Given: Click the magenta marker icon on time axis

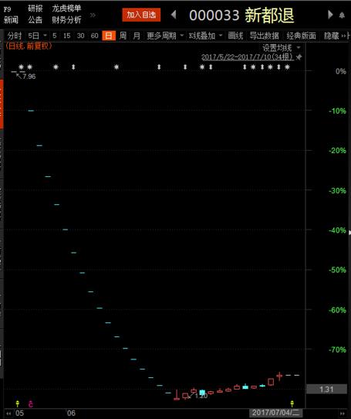Looking at the screenshot, I should (31, 404).
